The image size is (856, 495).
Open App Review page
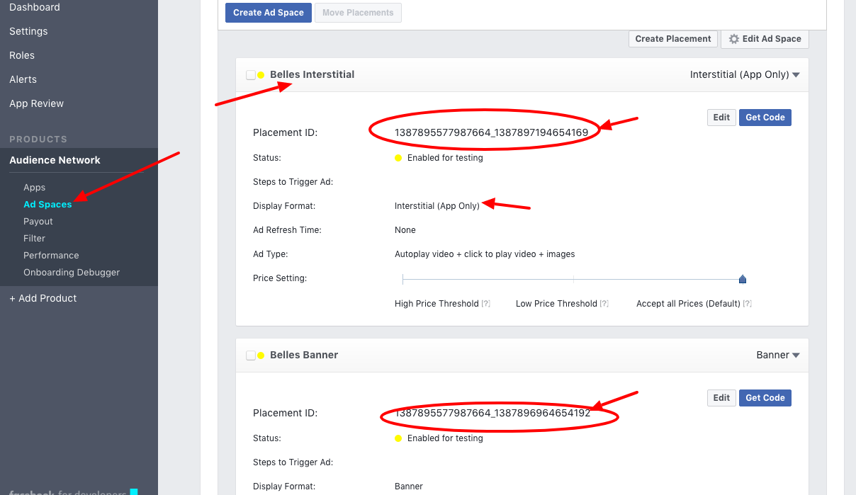36,103
